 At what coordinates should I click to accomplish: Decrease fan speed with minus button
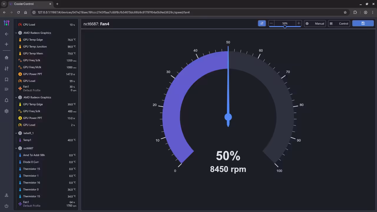tap(271, 23)
